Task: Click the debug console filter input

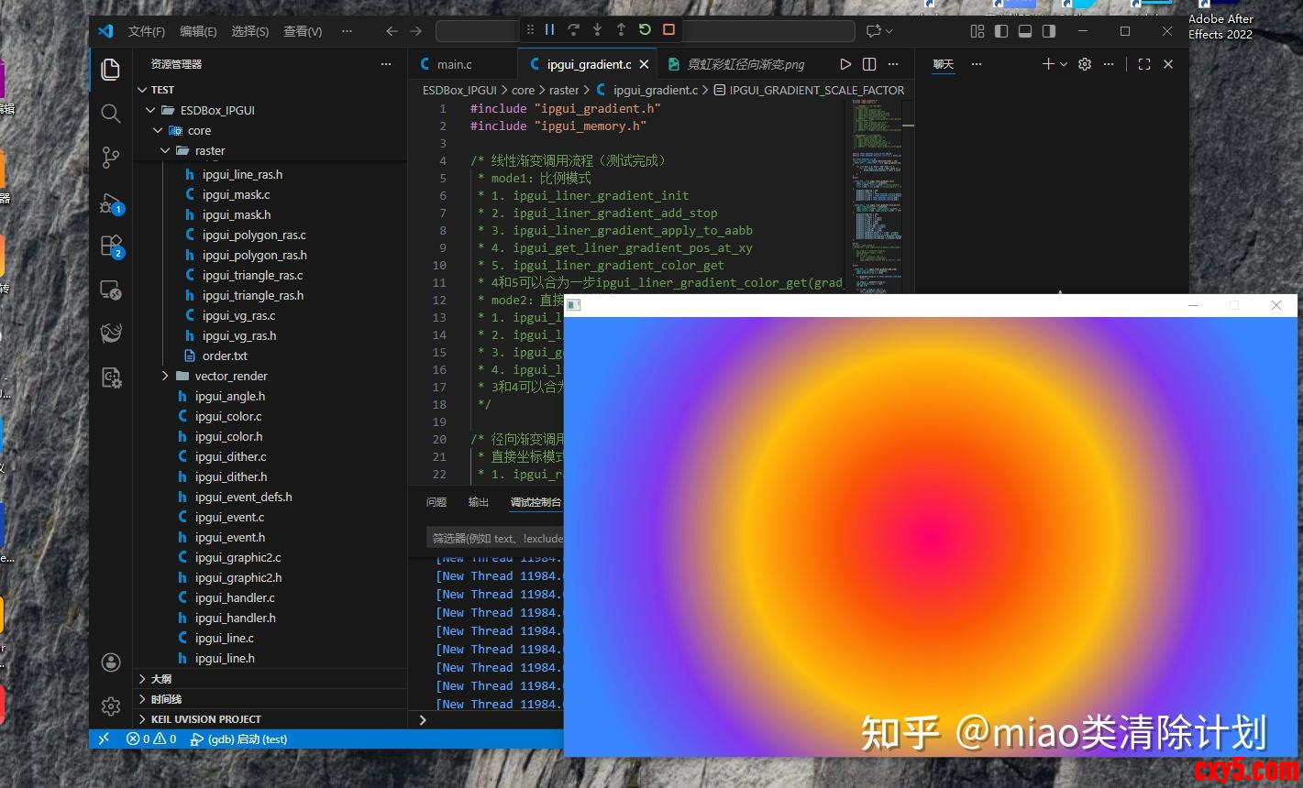Action: click(x=495, y=539)
